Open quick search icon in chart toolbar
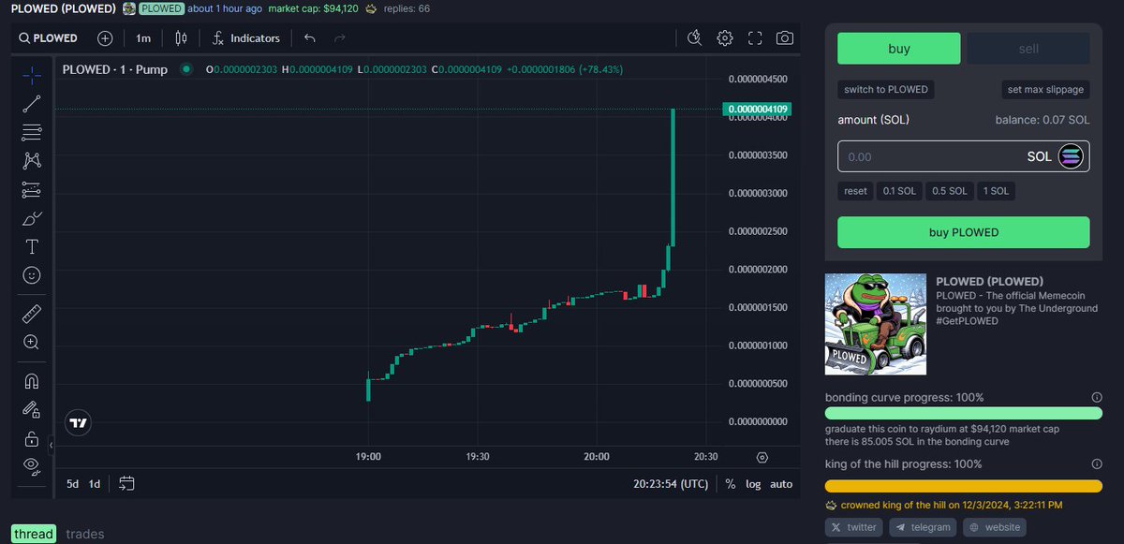The width and height of the screenshot is (1124, 544). point(694,38)
